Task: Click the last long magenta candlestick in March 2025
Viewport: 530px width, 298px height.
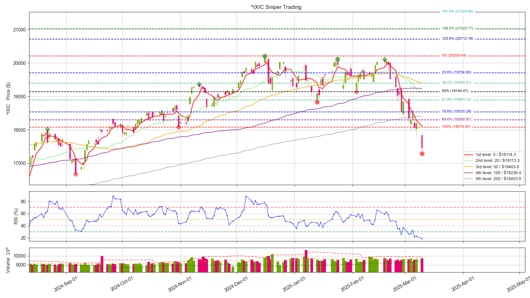Action: pos(422,142)
